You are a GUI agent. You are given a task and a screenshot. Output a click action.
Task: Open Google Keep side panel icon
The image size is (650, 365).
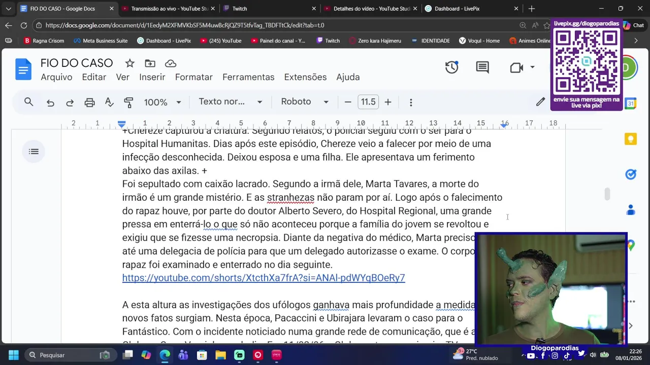(x=631, y=139)
